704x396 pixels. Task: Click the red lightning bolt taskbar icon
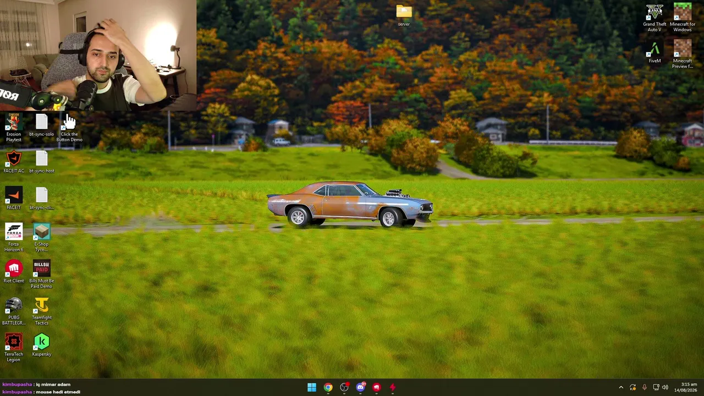(x=392, y=387)
